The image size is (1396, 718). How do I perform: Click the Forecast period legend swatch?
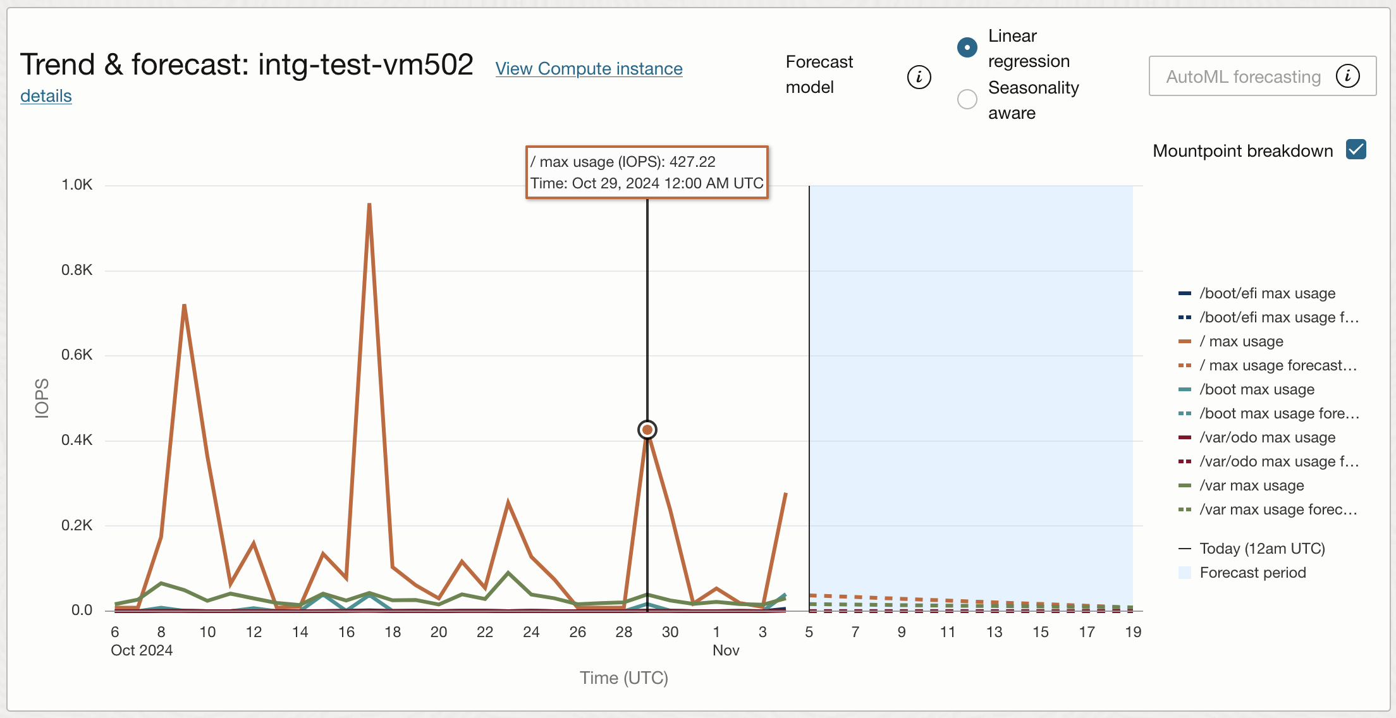tap(1185, 573)
